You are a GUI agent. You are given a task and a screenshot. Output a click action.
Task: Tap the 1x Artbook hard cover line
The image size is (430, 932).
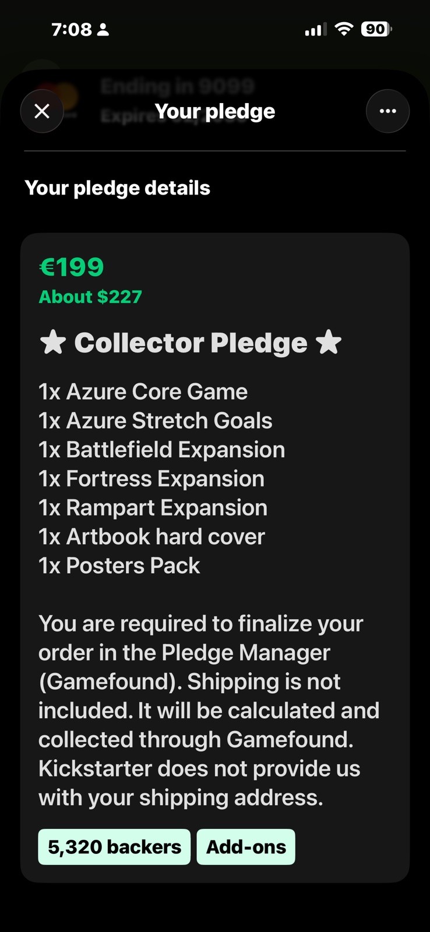click(x=151, y=536)
